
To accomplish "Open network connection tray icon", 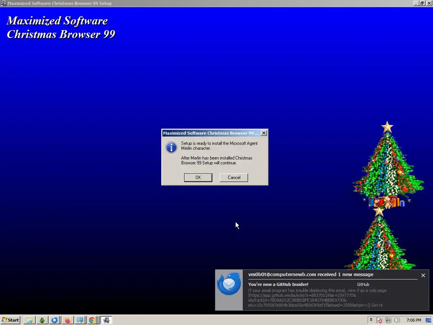I will [x=388, y=320].
